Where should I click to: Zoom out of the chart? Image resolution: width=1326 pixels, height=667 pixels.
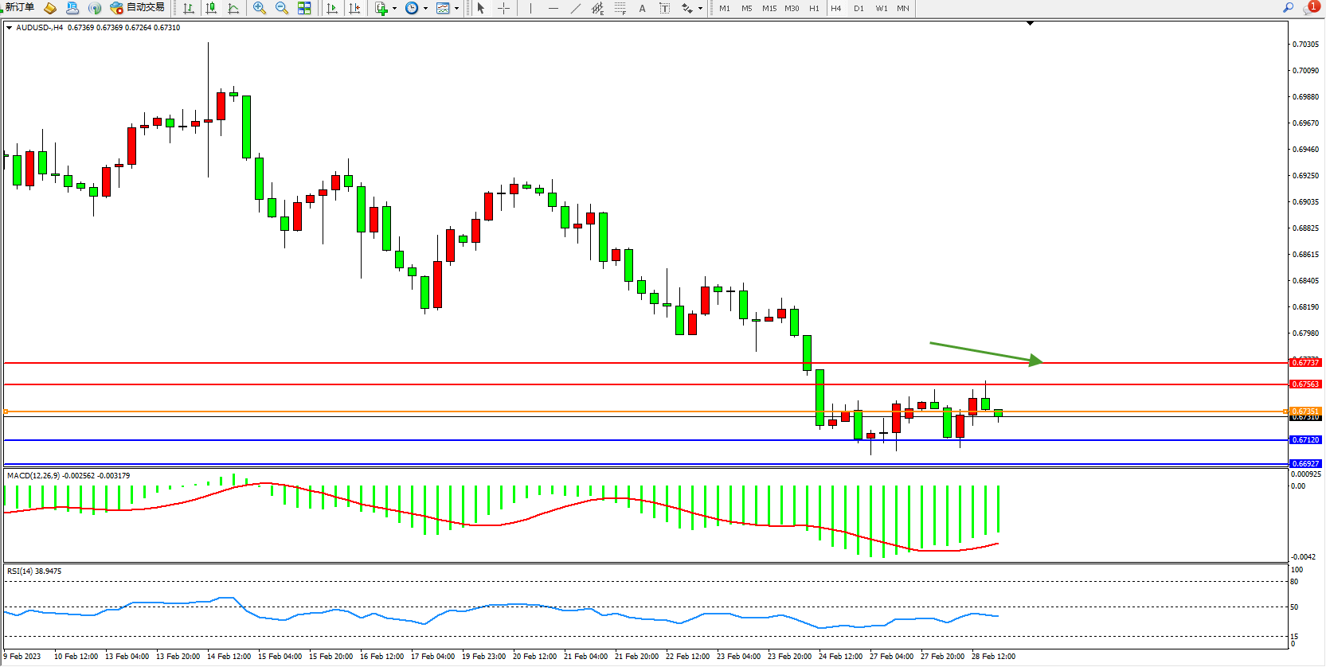[282, 8]
